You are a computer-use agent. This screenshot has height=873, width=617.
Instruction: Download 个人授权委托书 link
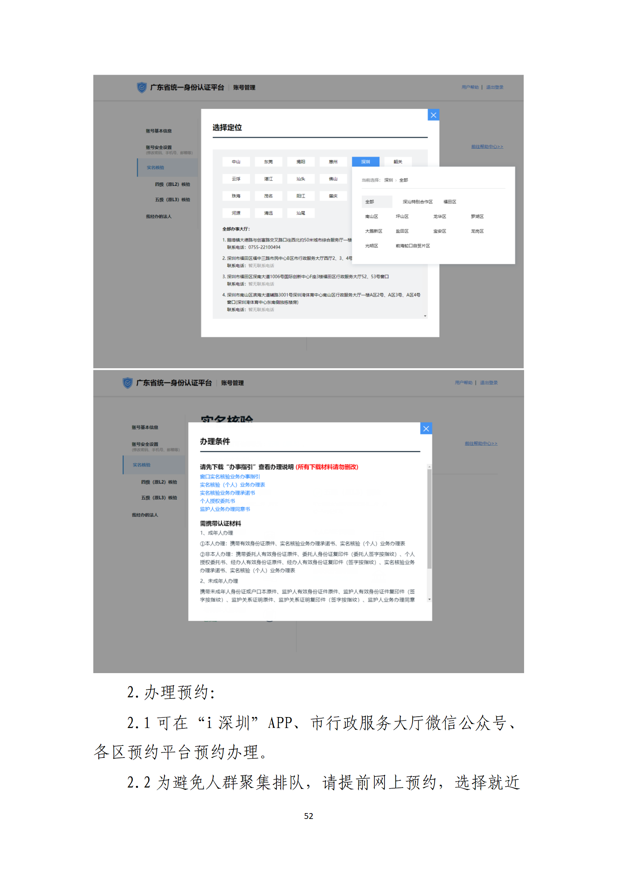click(217, 501)
